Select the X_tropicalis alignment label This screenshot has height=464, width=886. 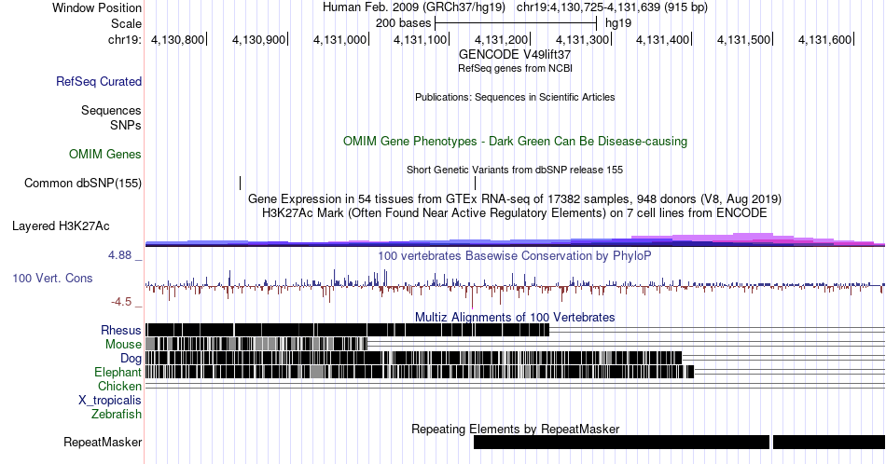[110, 401]
